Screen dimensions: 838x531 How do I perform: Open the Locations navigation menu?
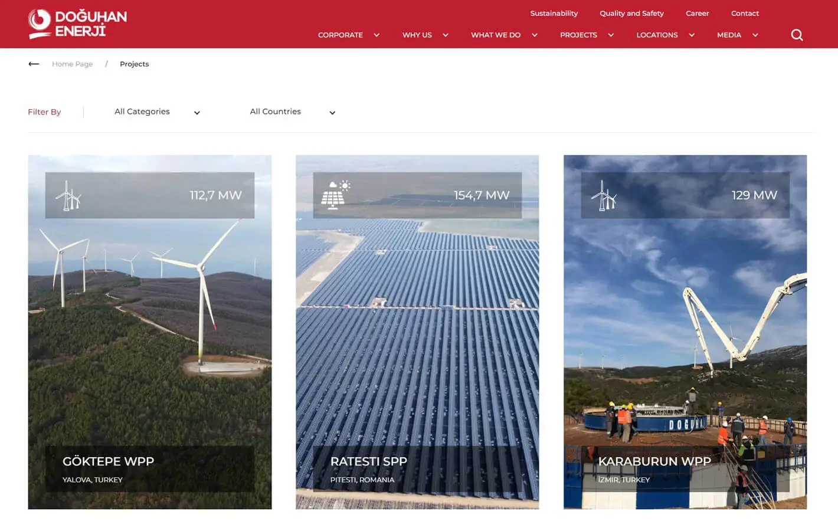pyautogui.click(x=657, y=35)
